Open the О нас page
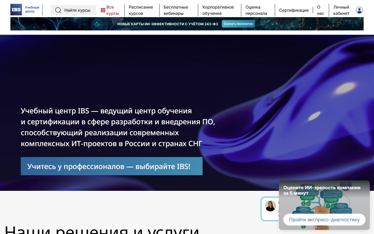 (320, 10)
